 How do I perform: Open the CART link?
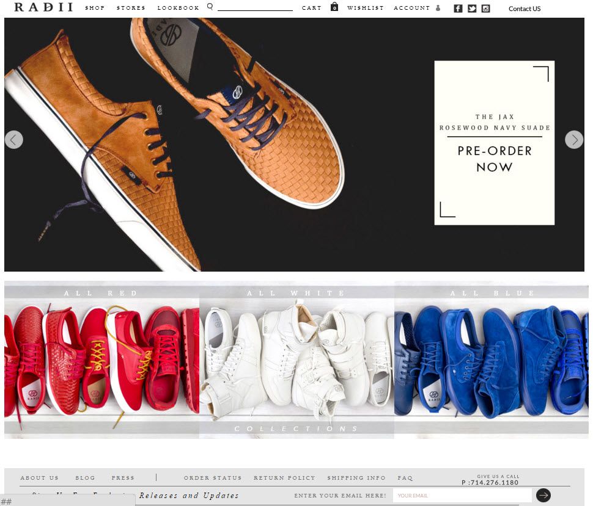[312, 8]
